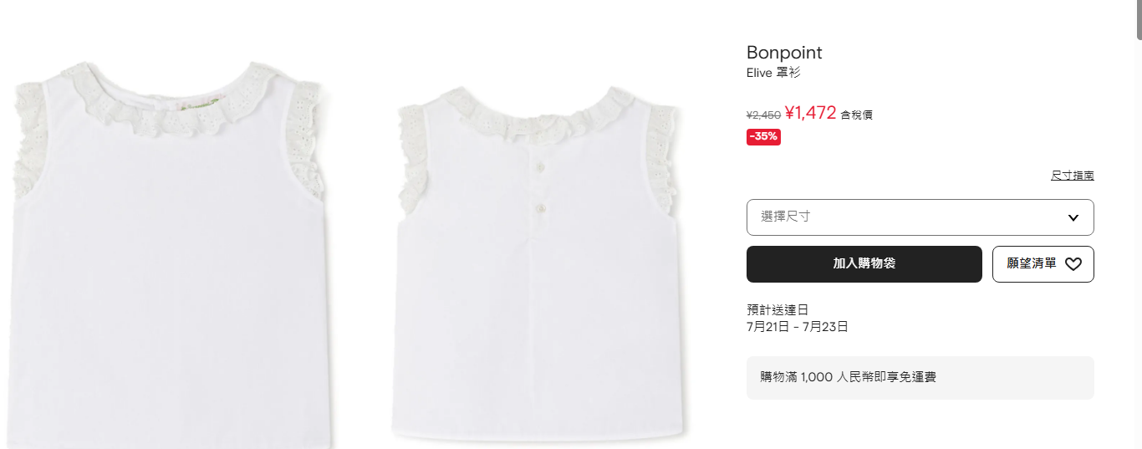Click the chevron arrow in size selector
The width and height of the screenshot is (1142, 449).
click(1073, 217)
